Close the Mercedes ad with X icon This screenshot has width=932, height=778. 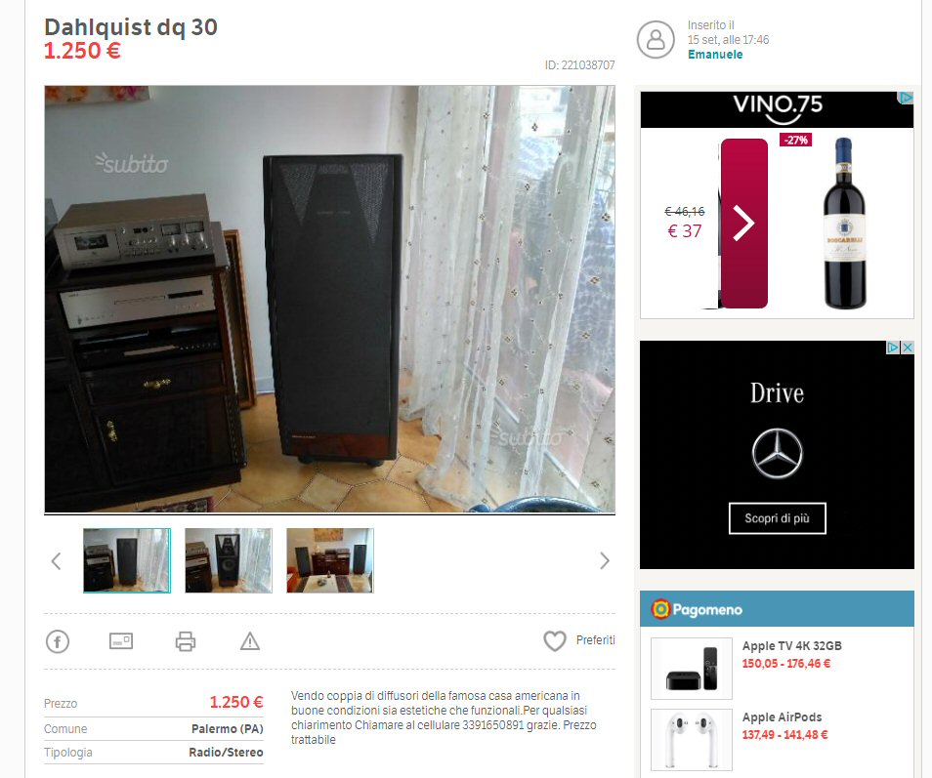click(908, 348)
